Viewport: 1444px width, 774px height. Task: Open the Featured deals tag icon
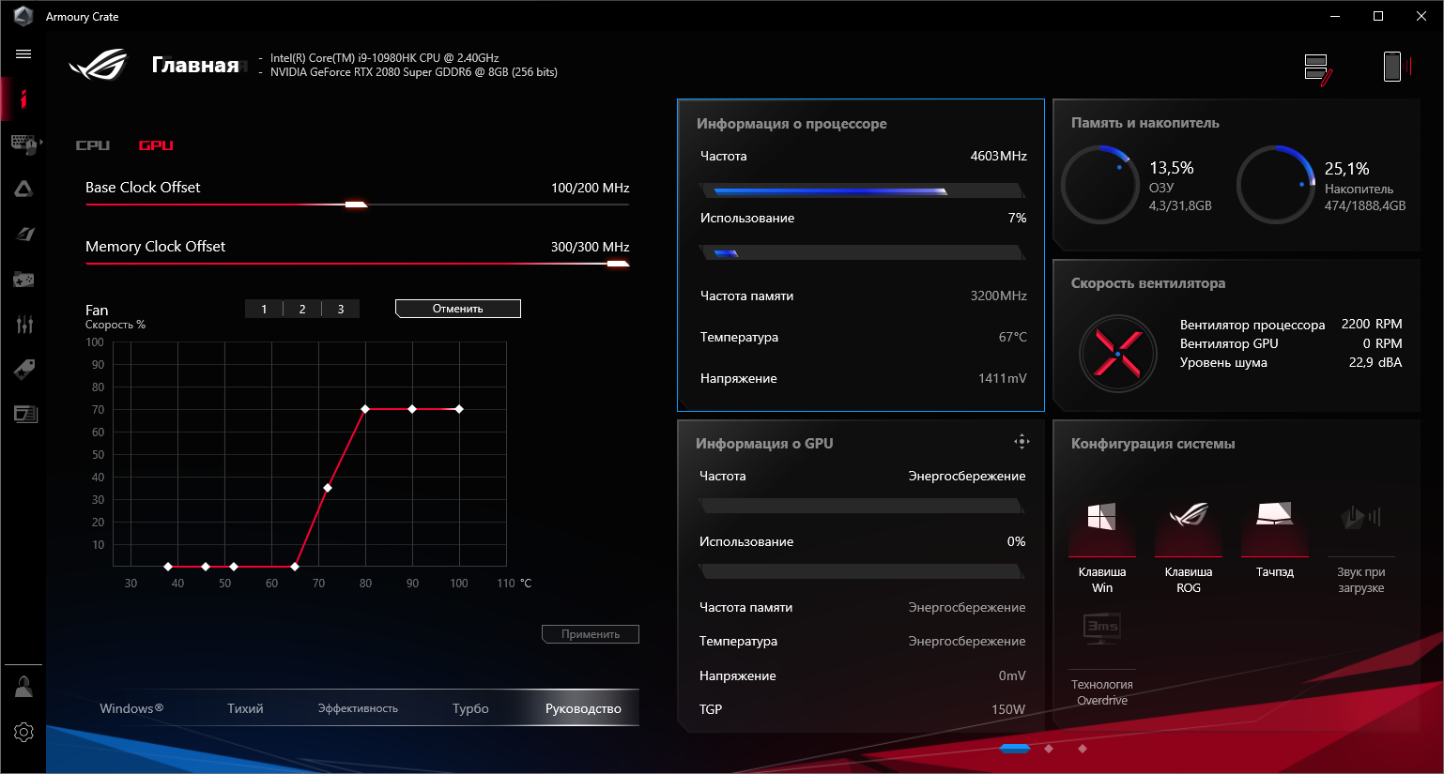(x=24, y=370)
